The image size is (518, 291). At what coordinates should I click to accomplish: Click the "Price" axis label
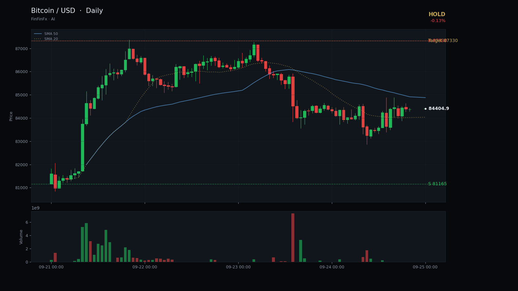(11, 116)
